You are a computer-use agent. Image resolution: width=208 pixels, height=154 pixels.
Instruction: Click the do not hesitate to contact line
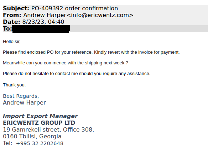pyautogui.click(x=77, y=74)
